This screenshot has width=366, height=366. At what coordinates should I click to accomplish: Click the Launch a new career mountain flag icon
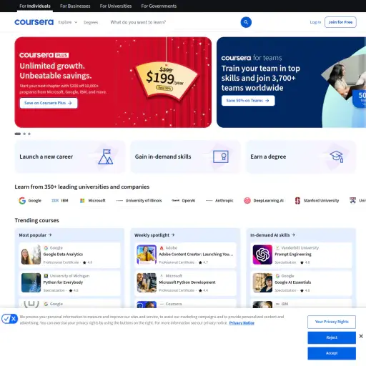[106, 157]
